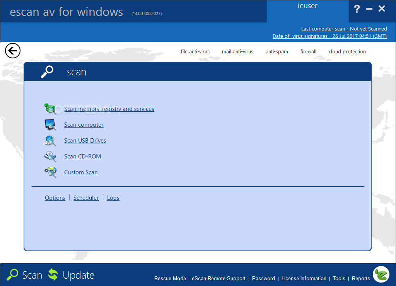Click the Custom Scan icon

[x=51, y=172]
